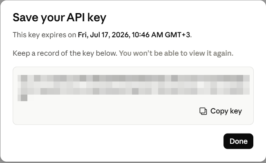The image size is (266, 163).
Task: Click the This key expires on text
Action: point(44,35)
